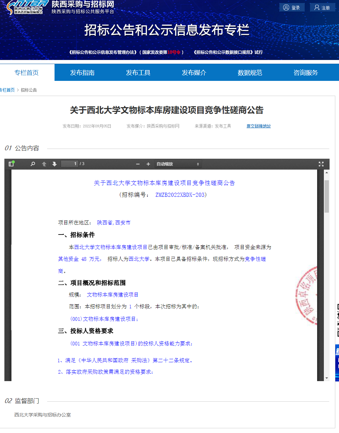Image resolution: width=339 pixels, height=433 pixels.
Task: Click the 专栏首页 breadcrumb link
Action: pyautogui.click(x=7, y=90)
